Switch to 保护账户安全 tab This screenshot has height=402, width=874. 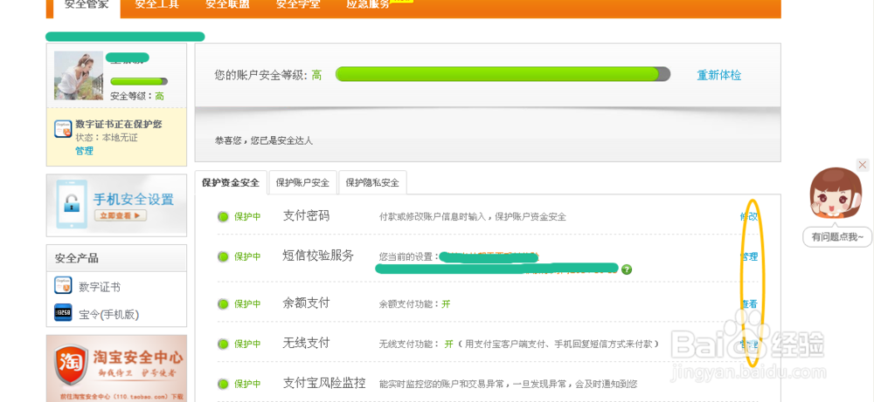click(302, 182)
